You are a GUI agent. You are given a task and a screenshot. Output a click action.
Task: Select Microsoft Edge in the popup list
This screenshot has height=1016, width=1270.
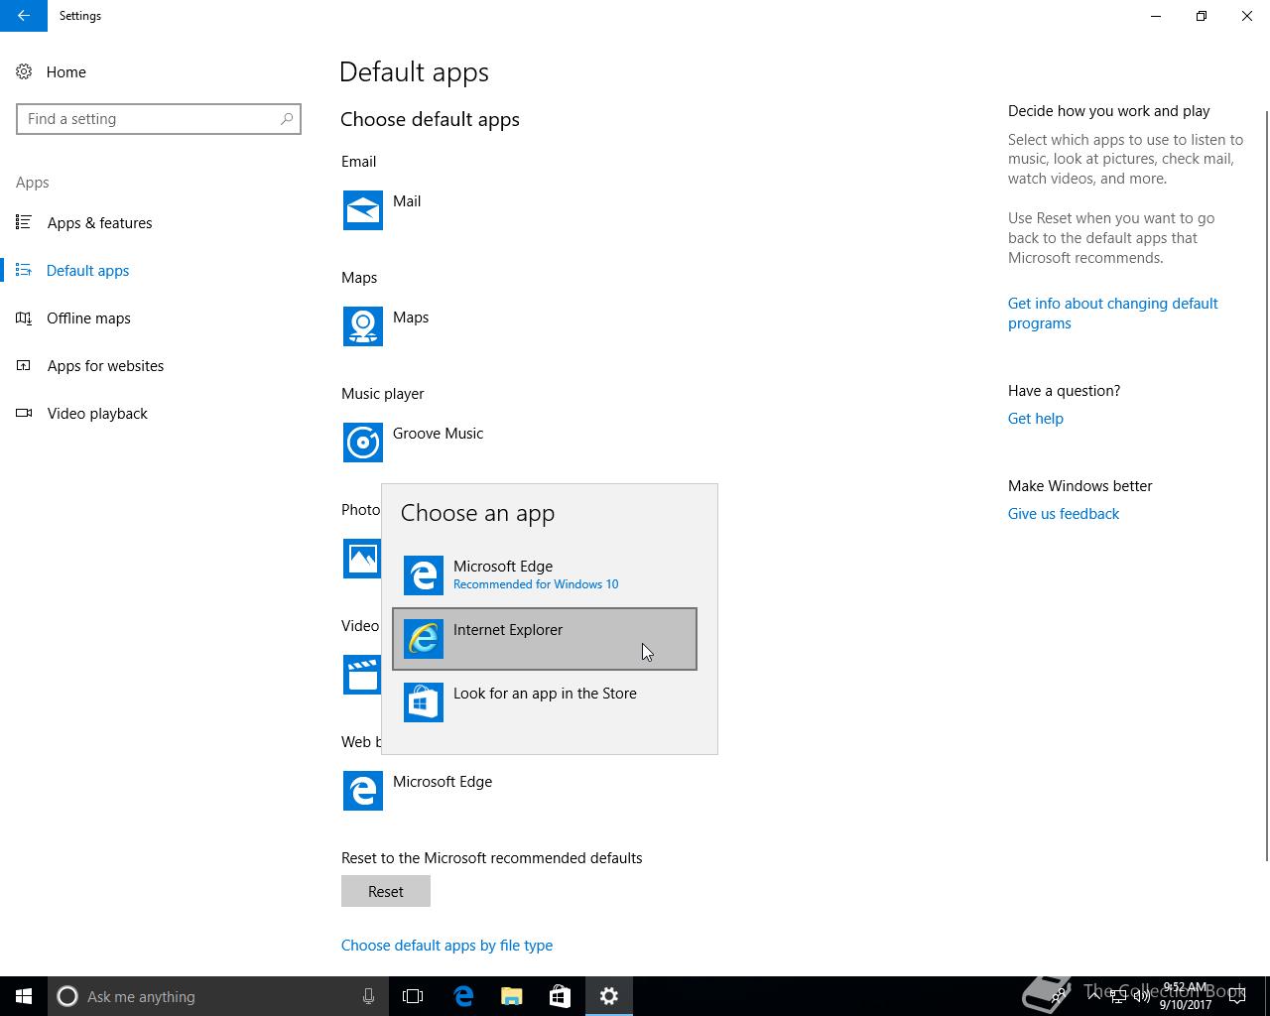(545, 575)
